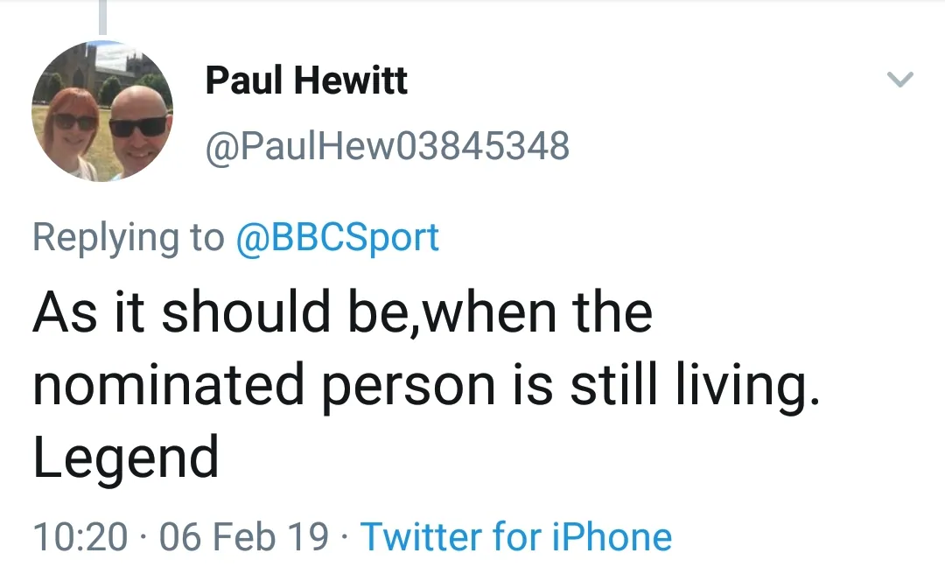Click the 10:20 tweet time

pyautogui.click(x=80, y=536)
